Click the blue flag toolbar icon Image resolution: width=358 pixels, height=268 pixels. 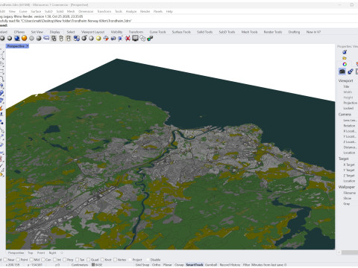[120, 38]
